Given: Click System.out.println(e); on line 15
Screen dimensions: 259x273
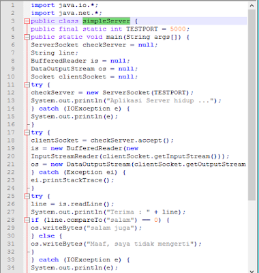Looking at the screenshot, I should pos(74,117).
